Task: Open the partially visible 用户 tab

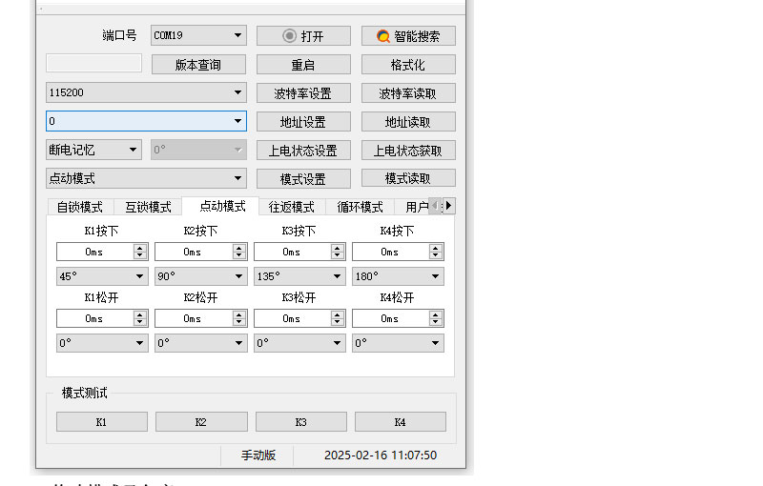Action: (x=414, y=207)
